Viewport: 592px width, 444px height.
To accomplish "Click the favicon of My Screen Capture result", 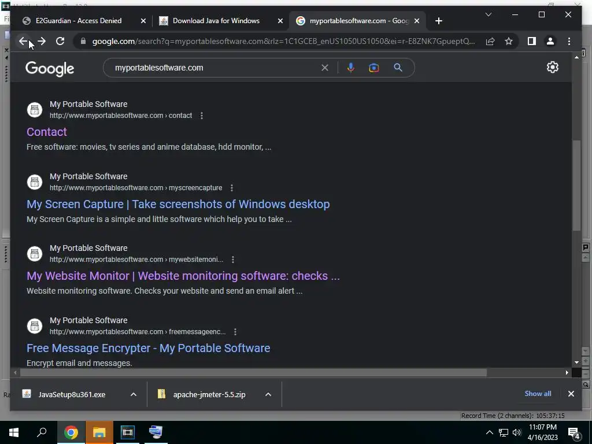I will (x=34, y=182).
